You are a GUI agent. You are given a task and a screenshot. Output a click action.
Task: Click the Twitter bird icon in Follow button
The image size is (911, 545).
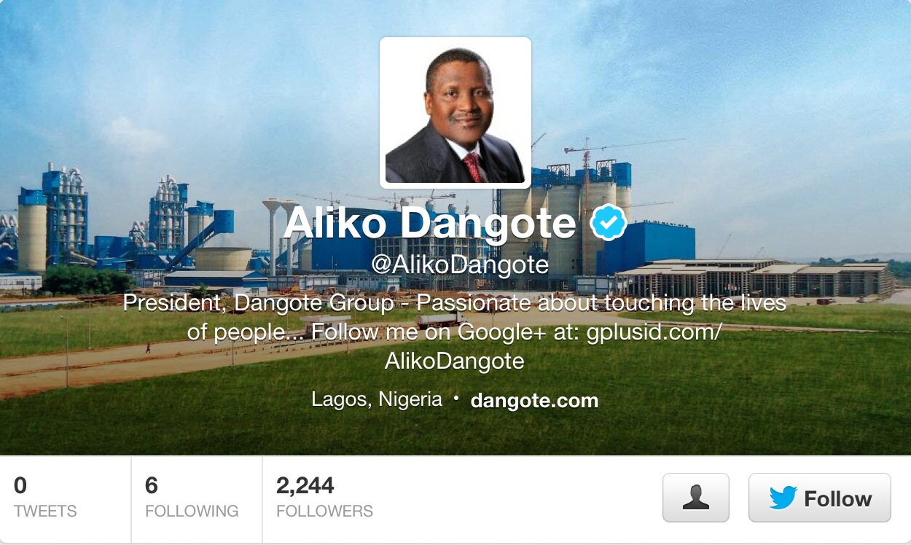point(783,498)
